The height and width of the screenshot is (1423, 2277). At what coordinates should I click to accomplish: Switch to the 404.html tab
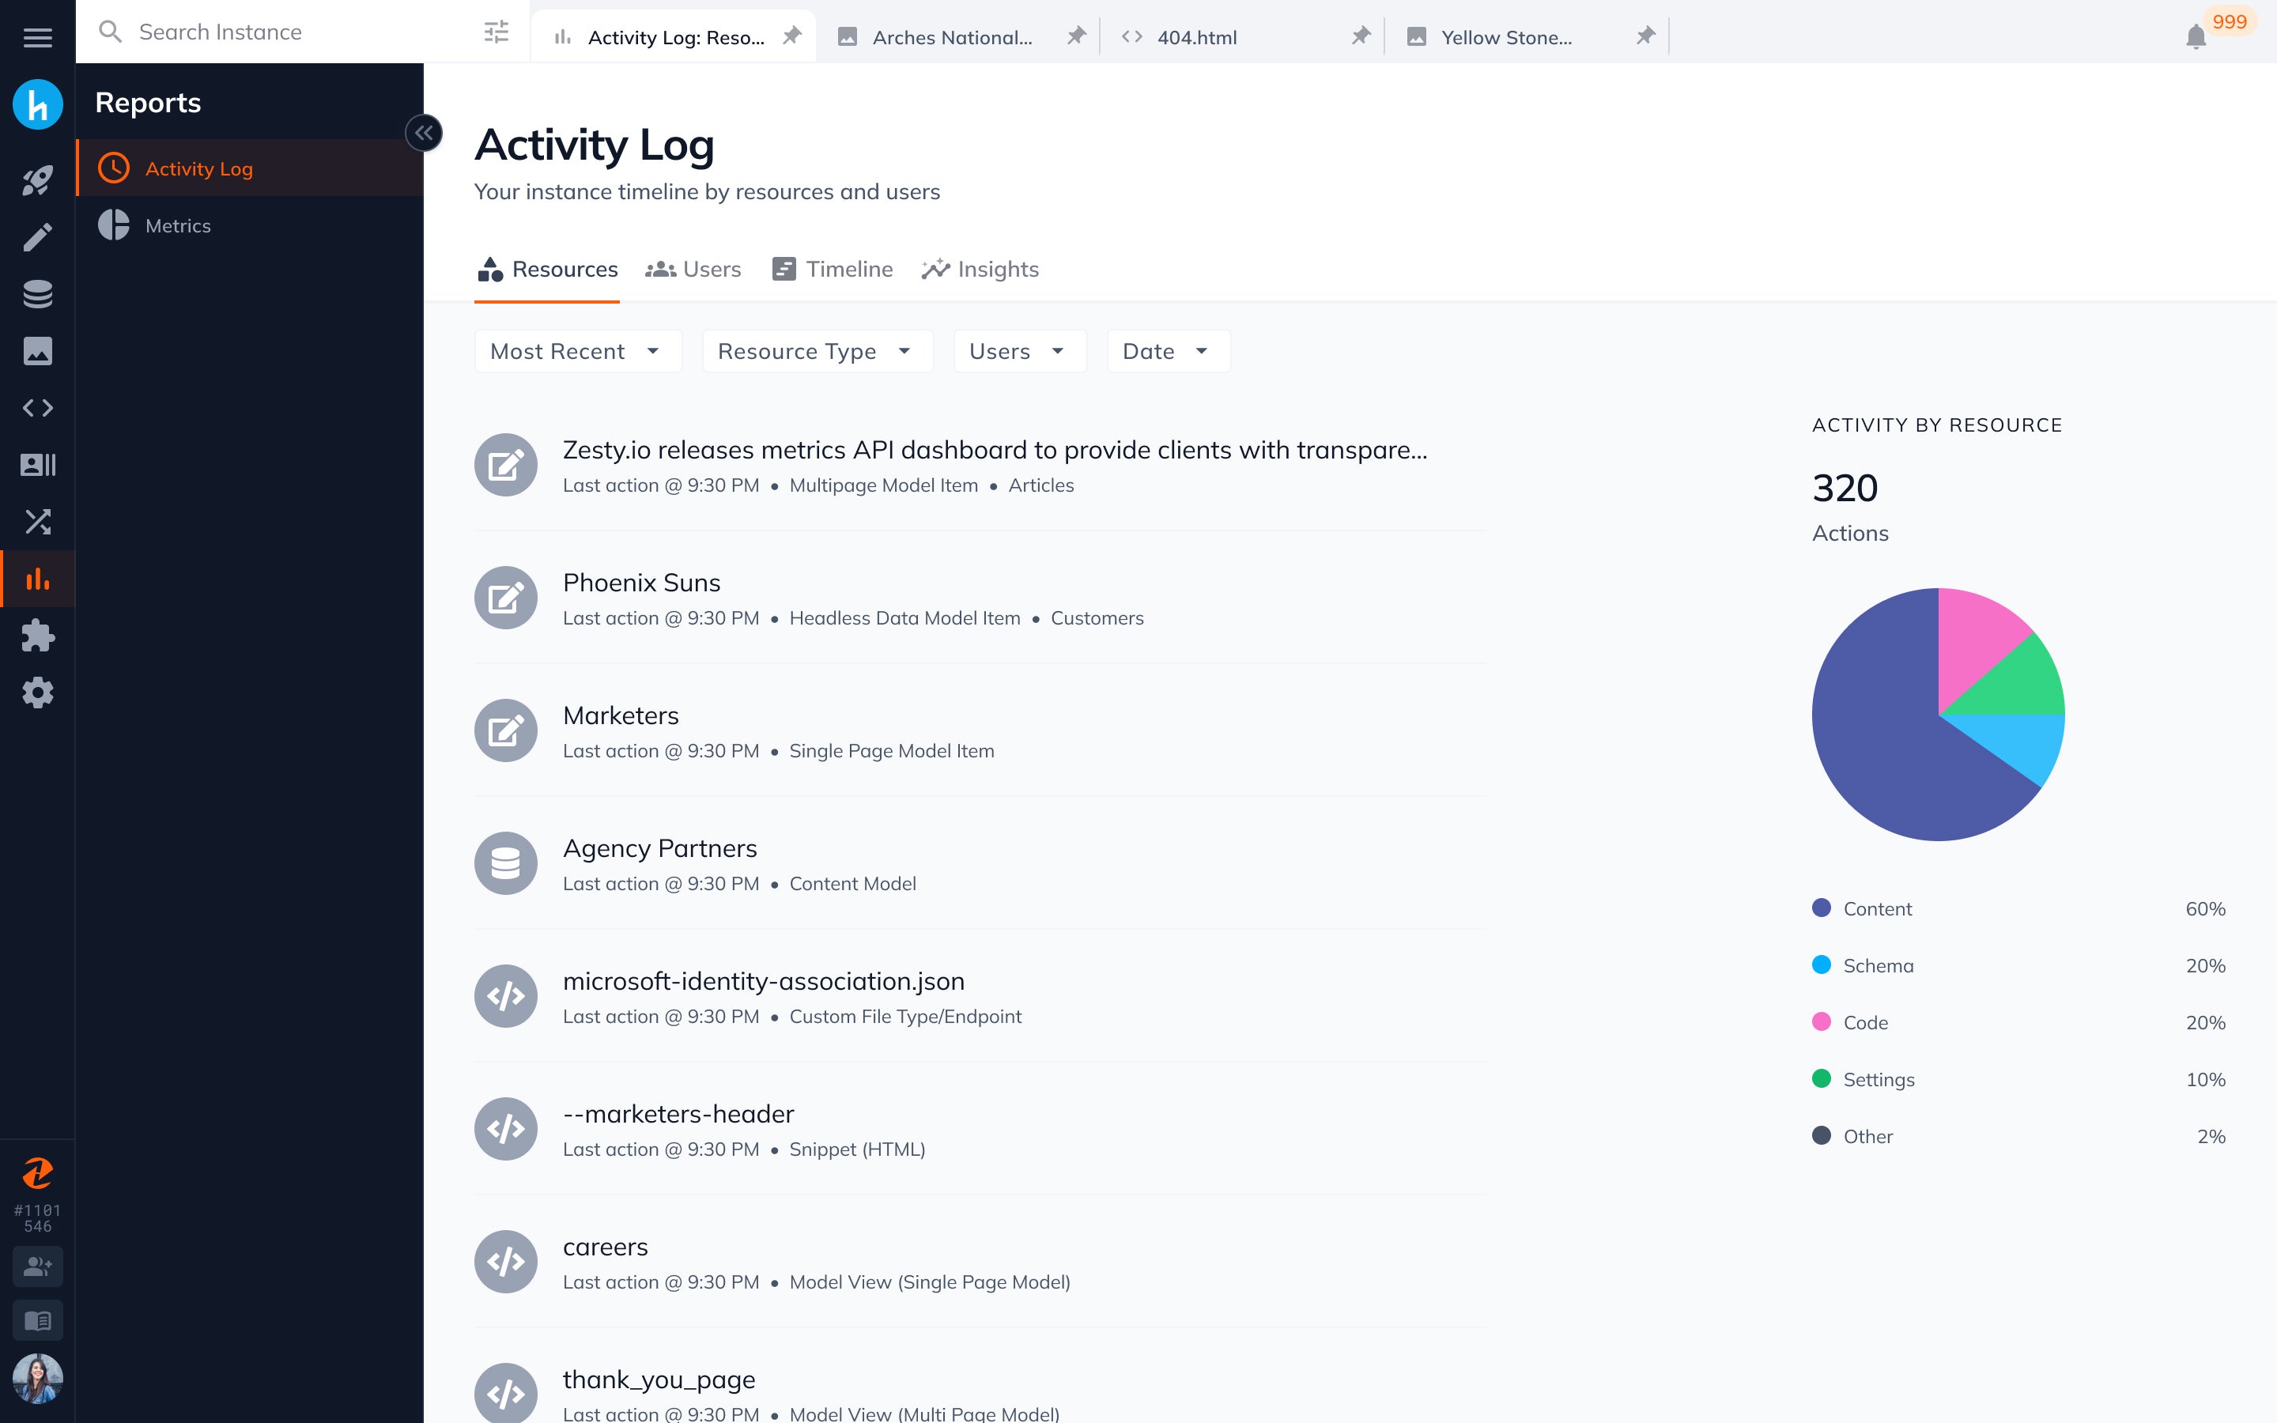(1241, 36)
